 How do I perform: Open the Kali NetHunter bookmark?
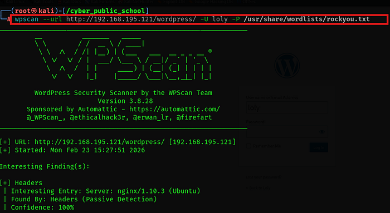(x=136, y=2)
